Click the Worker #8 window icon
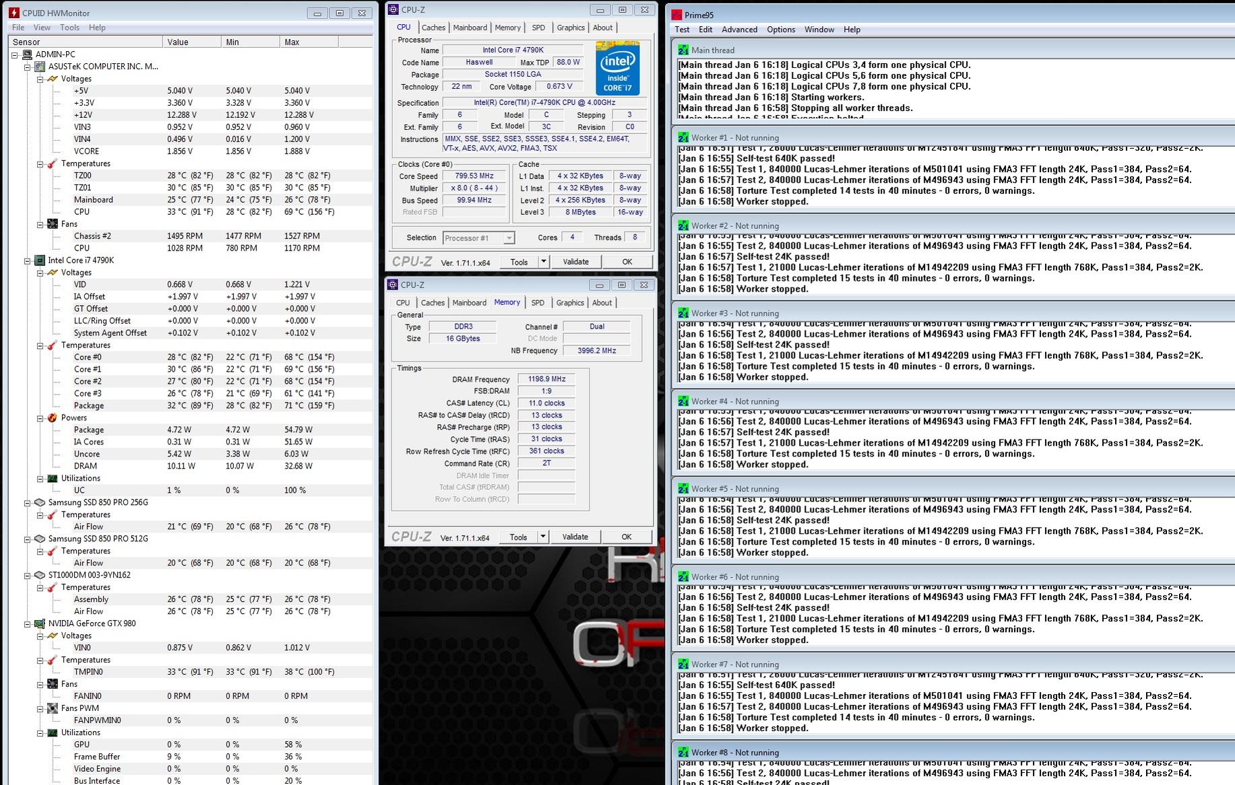This screenshot has width=1235, height=785. point(683,753)
